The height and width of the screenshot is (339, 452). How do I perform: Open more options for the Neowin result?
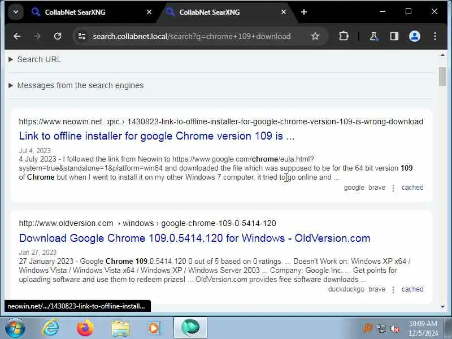click(x=393, y=188)
